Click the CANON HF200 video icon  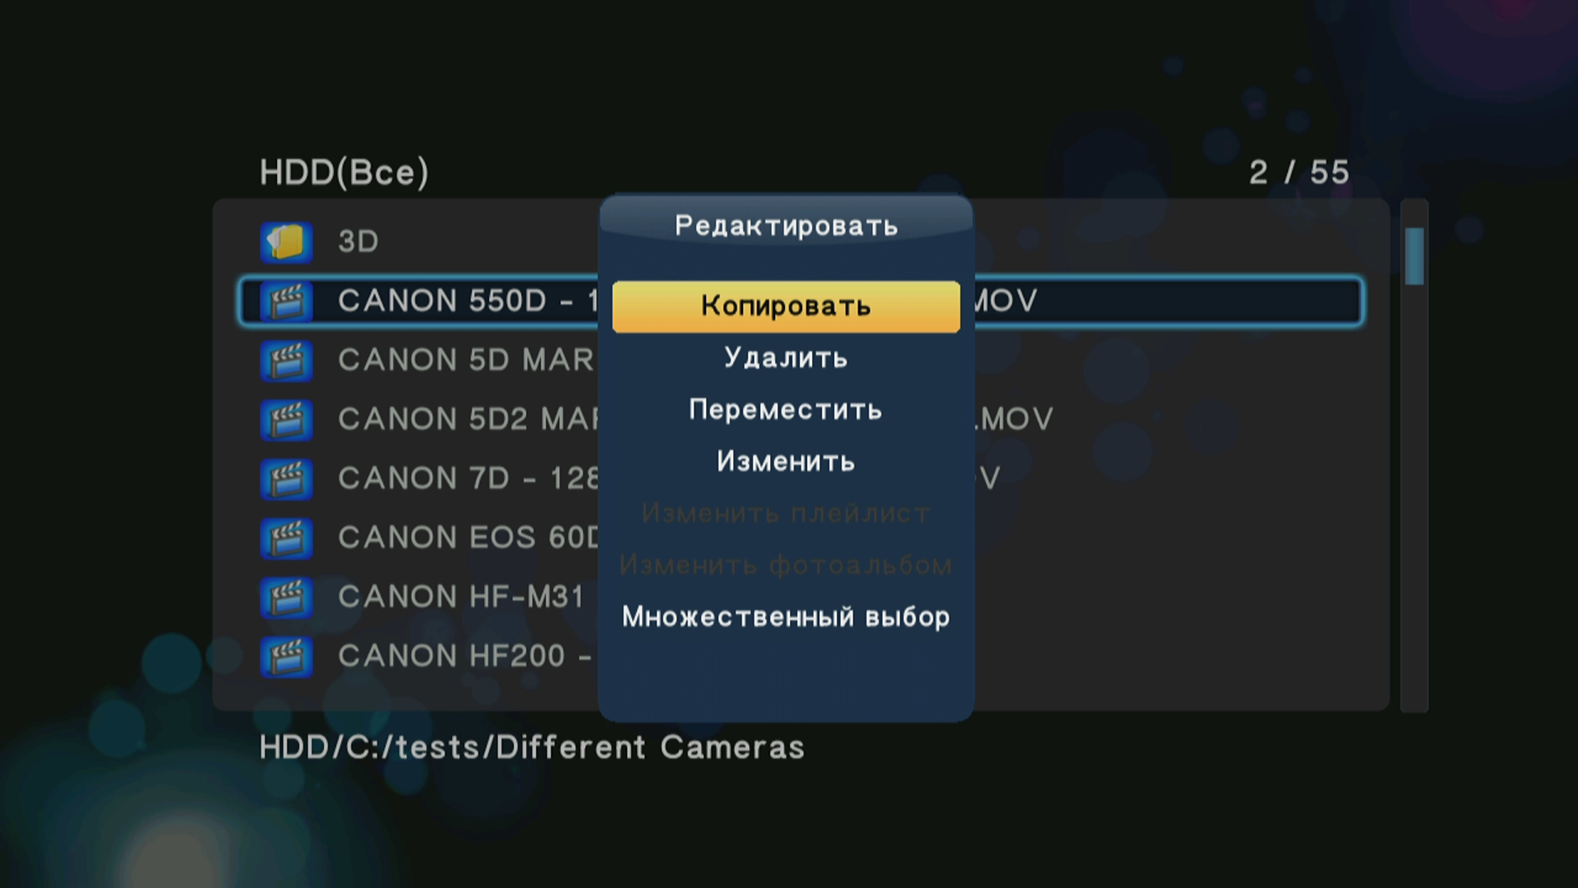(x=286, y=657)
